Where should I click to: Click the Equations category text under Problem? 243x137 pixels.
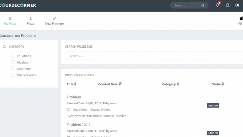click(x=80, y=109)
